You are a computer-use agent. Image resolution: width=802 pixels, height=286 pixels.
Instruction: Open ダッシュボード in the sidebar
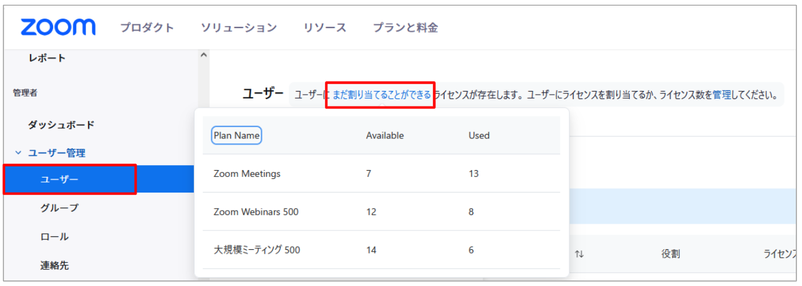[61, 125]
